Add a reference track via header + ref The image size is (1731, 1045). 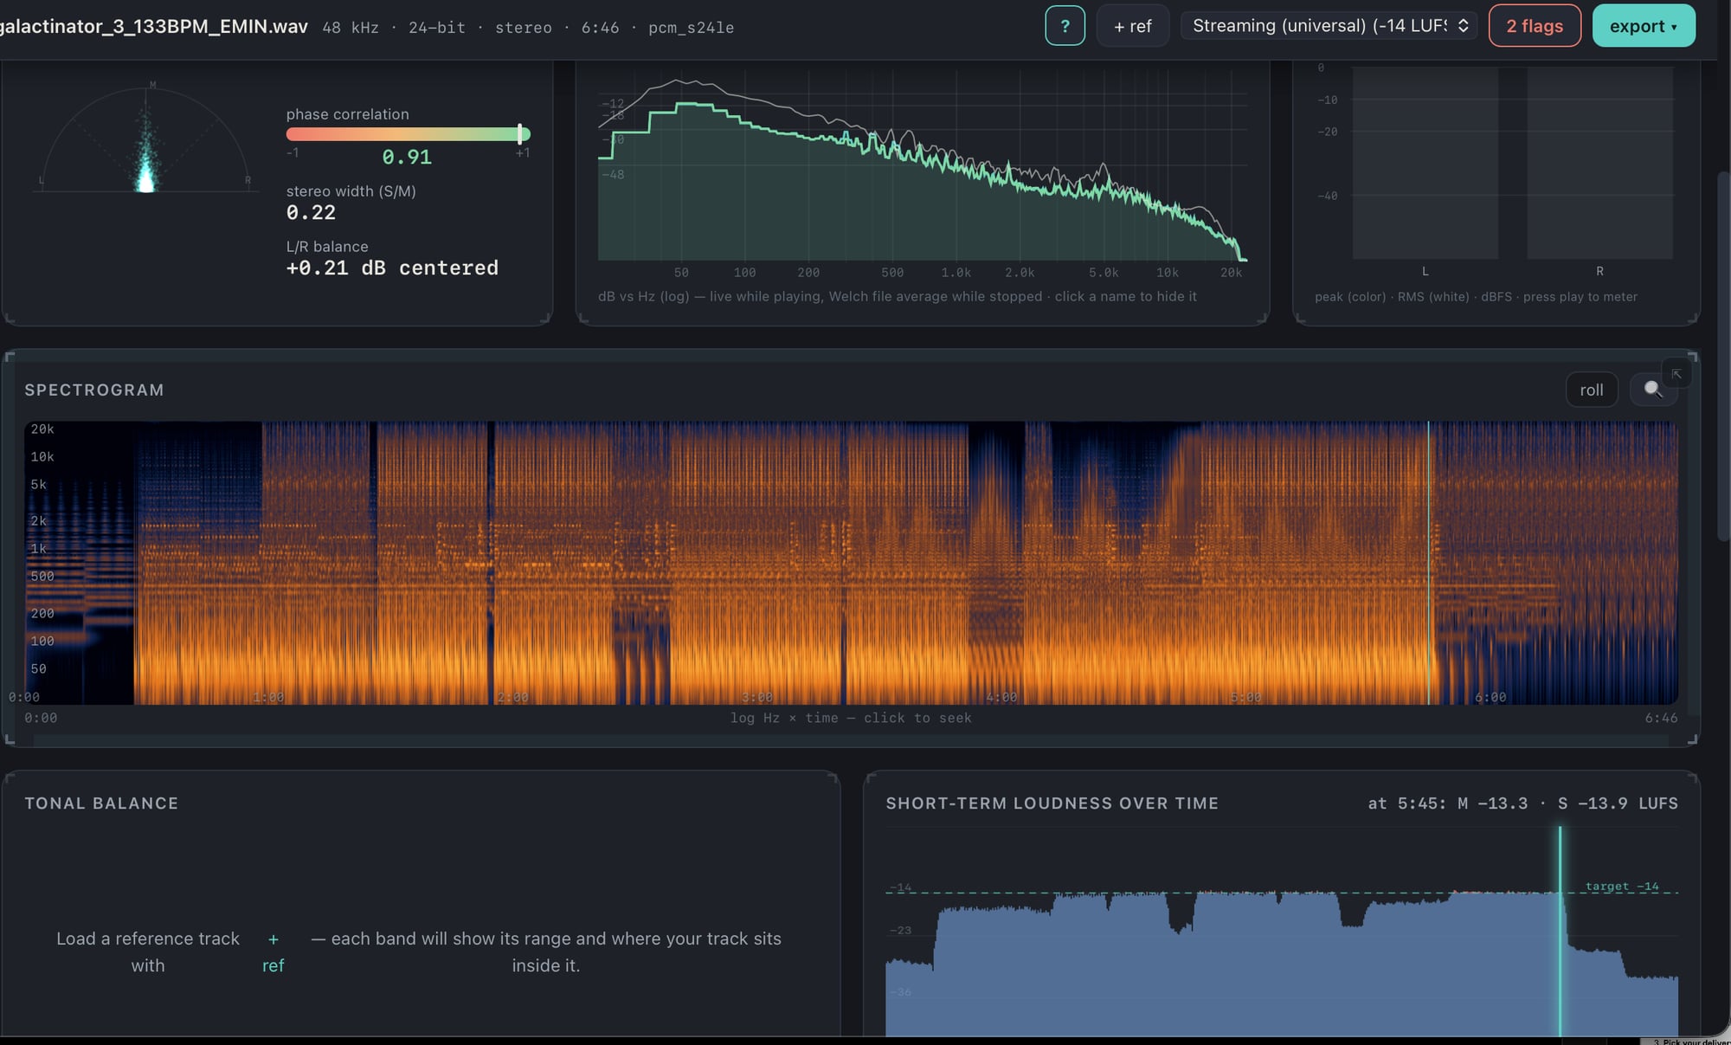coord(1132,26)
